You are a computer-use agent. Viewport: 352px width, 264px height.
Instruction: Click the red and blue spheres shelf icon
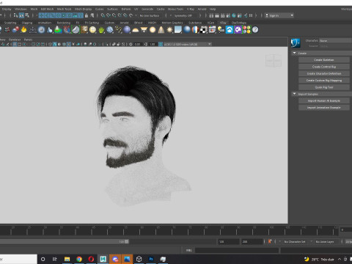point(15,30)
